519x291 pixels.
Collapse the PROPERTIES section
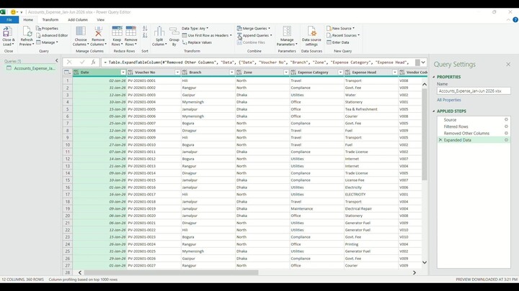434,77
